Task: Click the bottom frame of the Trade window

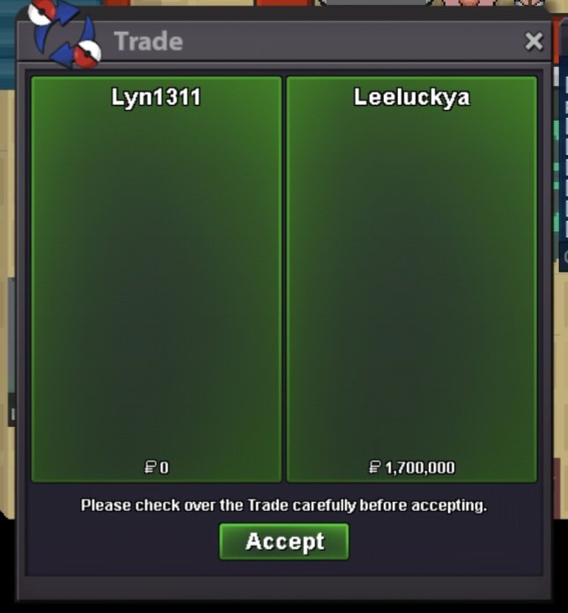Action: pos(284,588)
